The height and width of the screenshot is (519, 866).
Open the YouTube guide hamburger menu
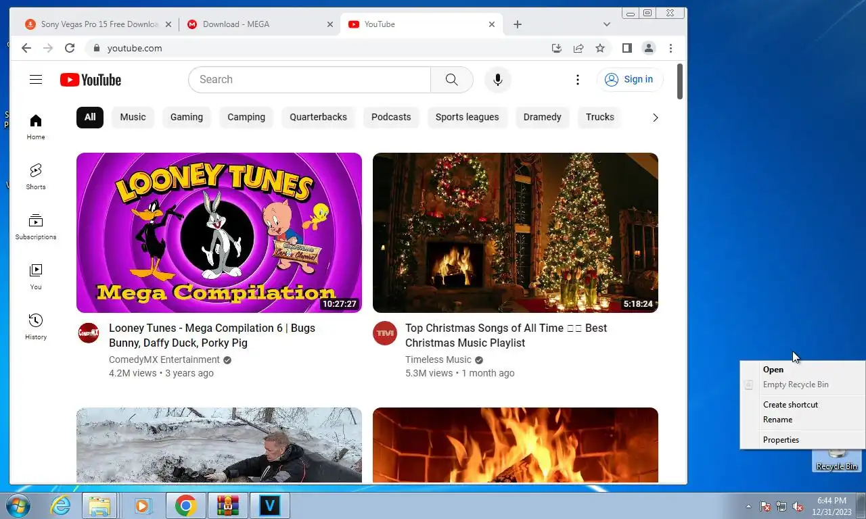[x=36, y=80]
